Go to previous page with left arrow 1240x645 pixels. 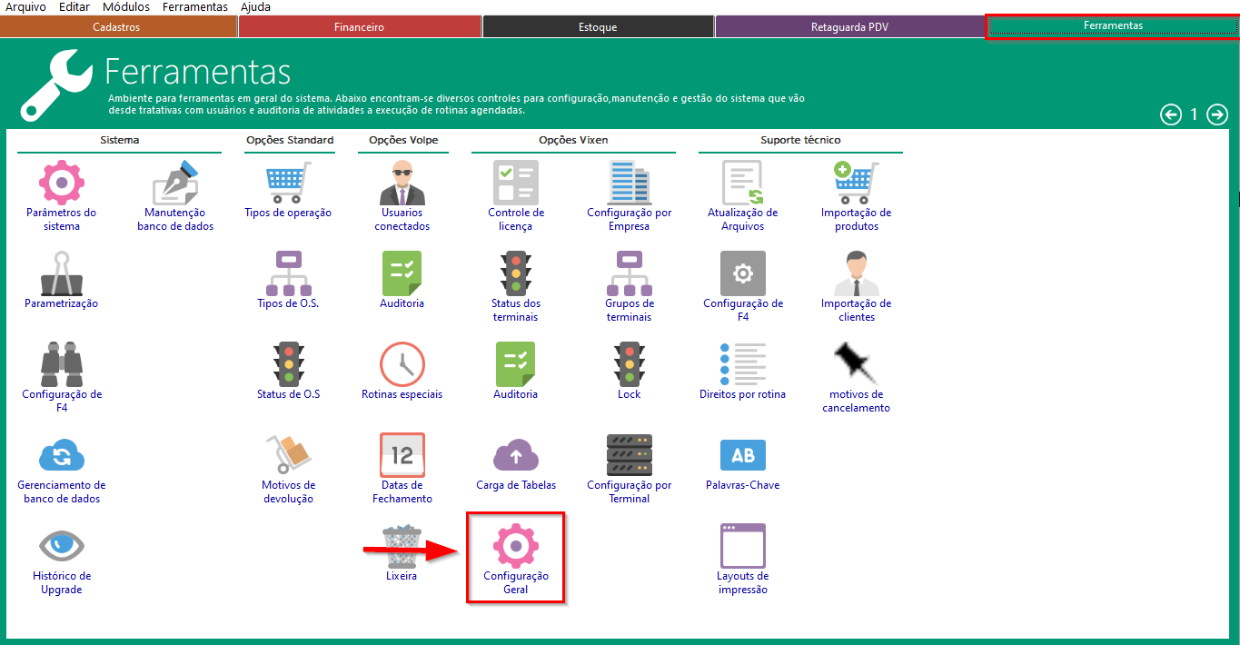(x=1171, y=114)
